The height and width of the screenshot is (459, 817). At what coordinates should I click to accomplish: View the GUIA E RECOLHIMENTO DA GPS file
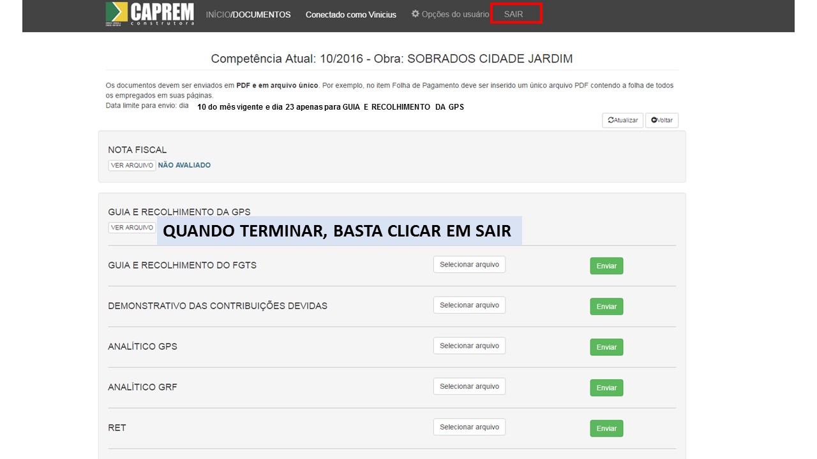pos(132,228)
